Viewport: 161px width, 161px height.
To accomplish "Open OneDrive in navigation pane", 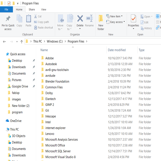I will tap(14, 121).
